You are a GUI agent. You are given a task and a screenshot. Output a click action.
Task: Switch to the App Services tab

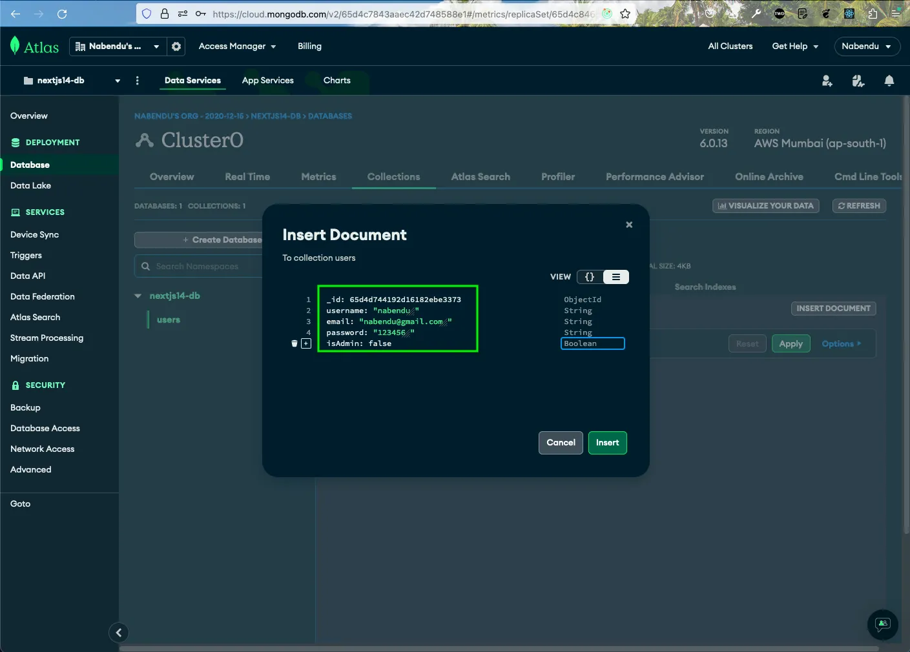[x=268, y=81]
